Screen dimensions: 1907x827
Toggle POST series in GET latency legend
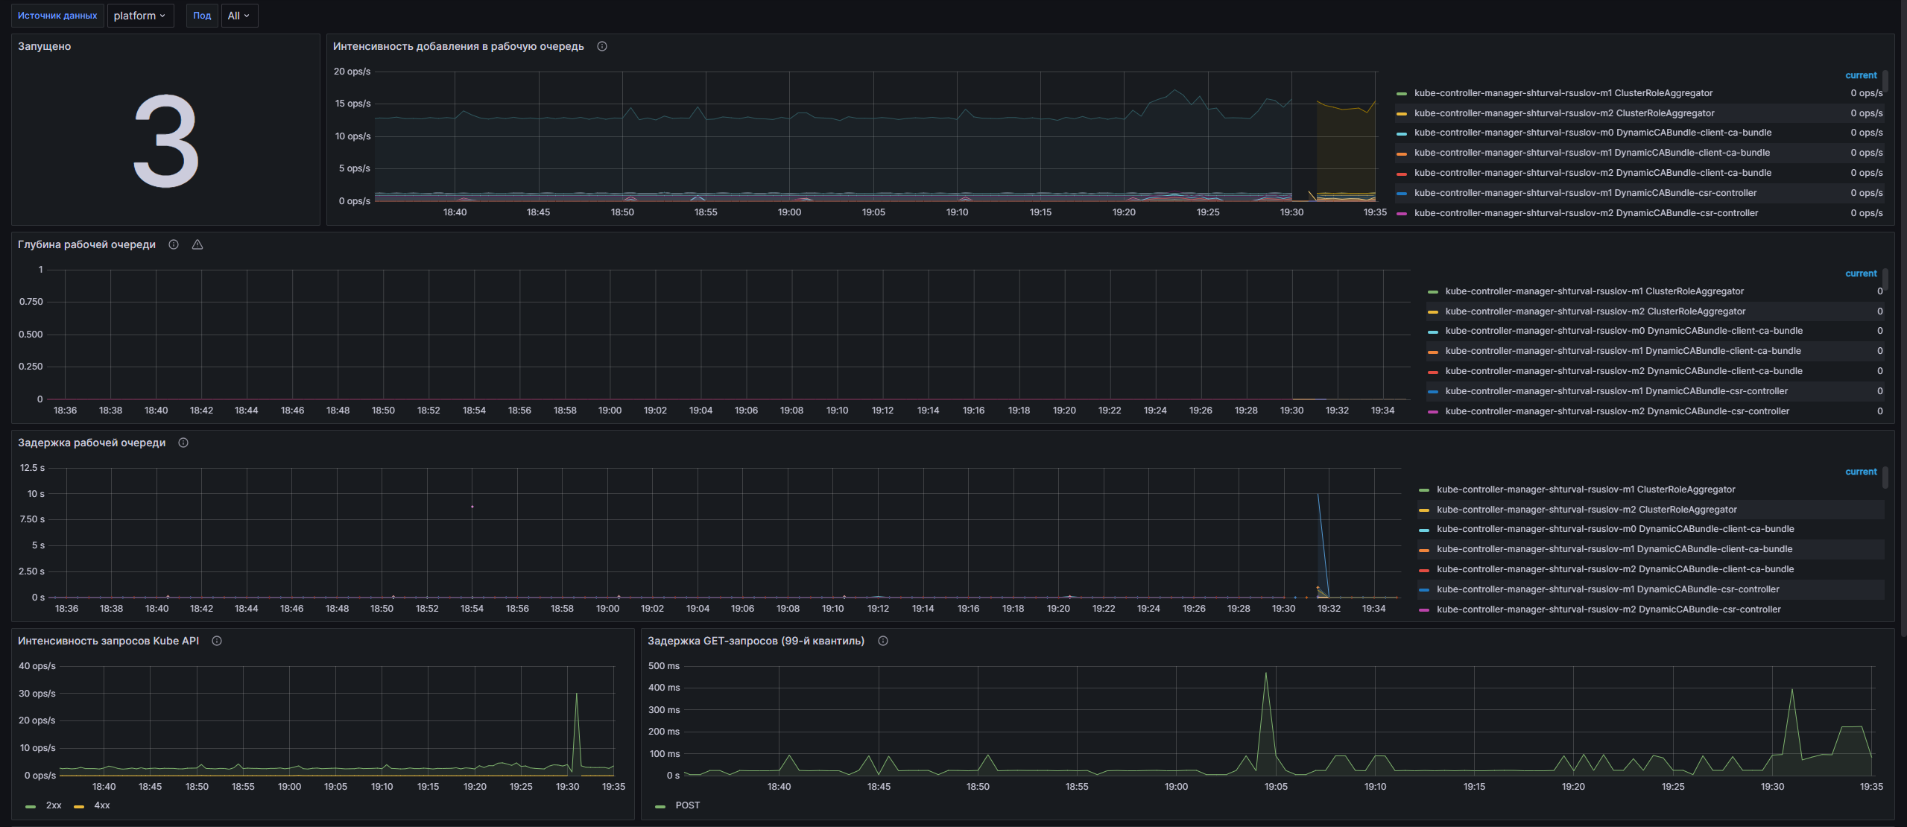point(687,805)
